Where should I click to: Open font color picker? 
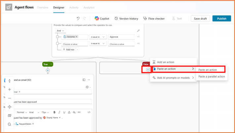(x=69, y=112)
